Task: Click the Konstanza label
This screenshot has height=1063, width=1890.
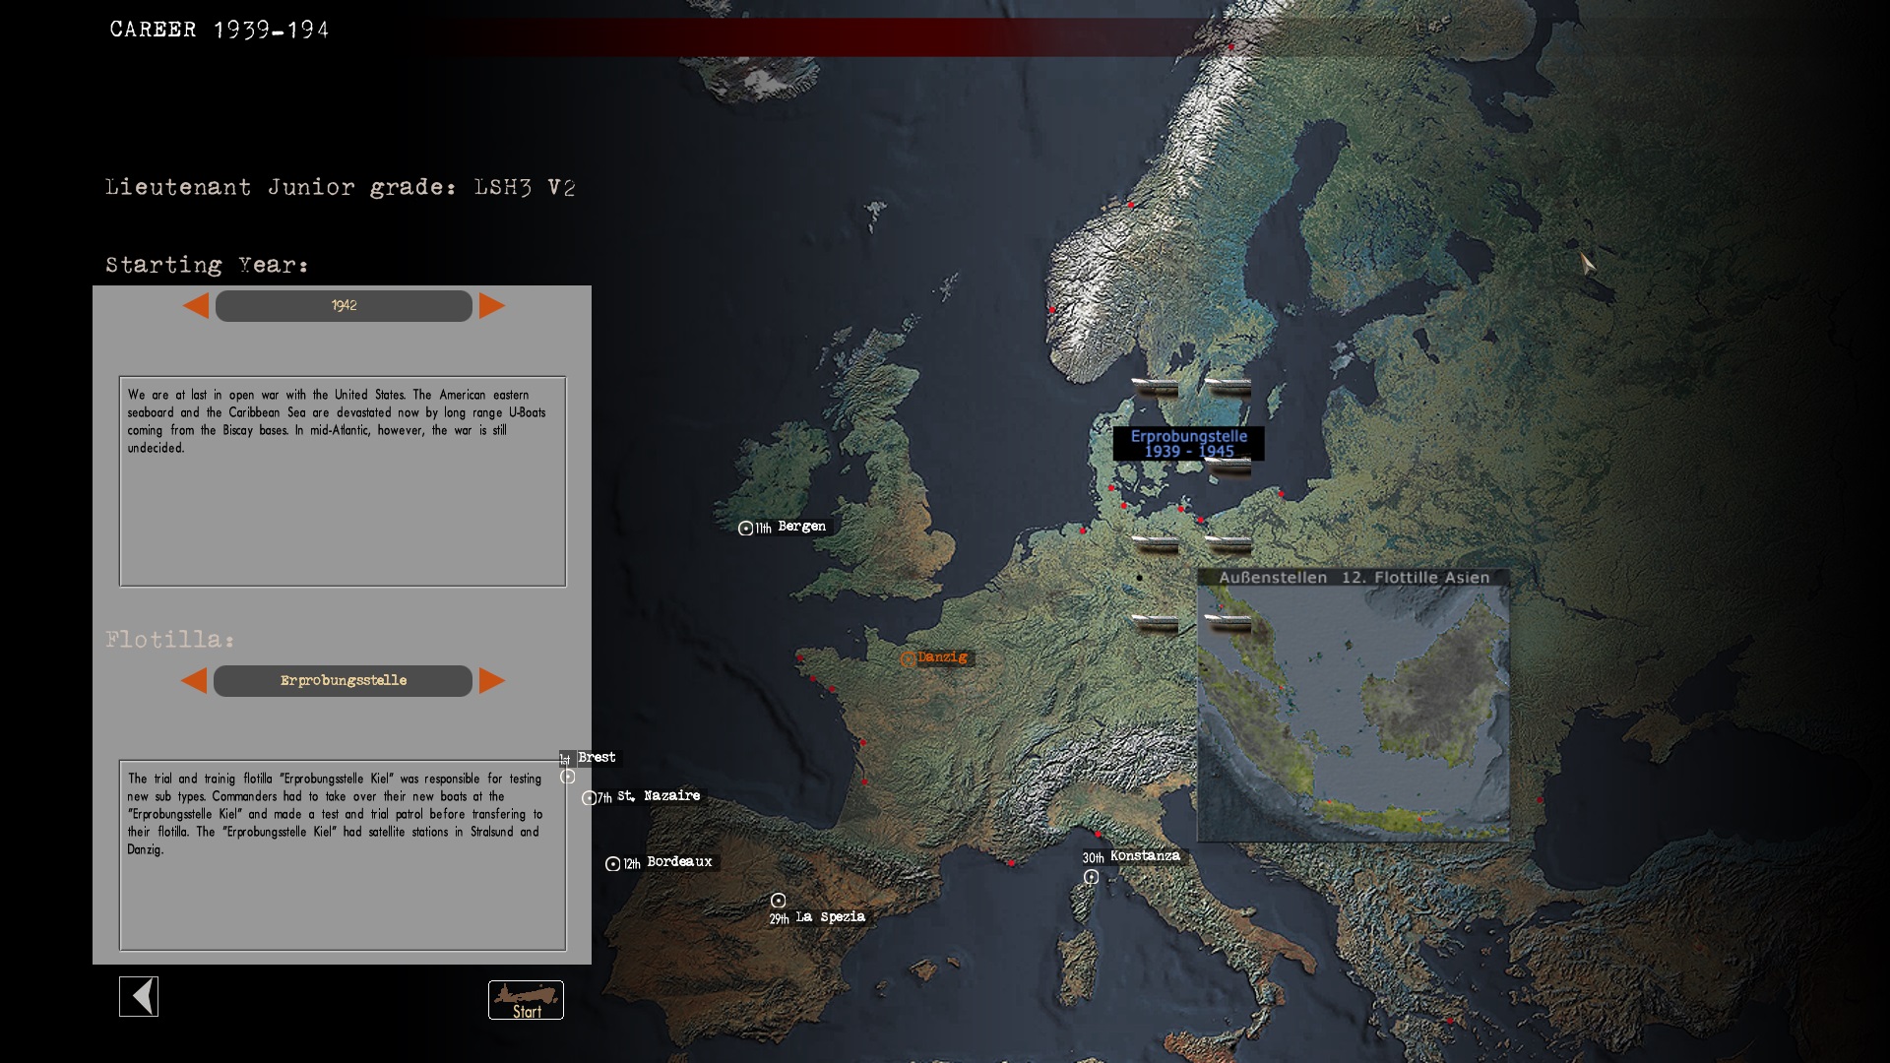Action: tap(1145, 856)
